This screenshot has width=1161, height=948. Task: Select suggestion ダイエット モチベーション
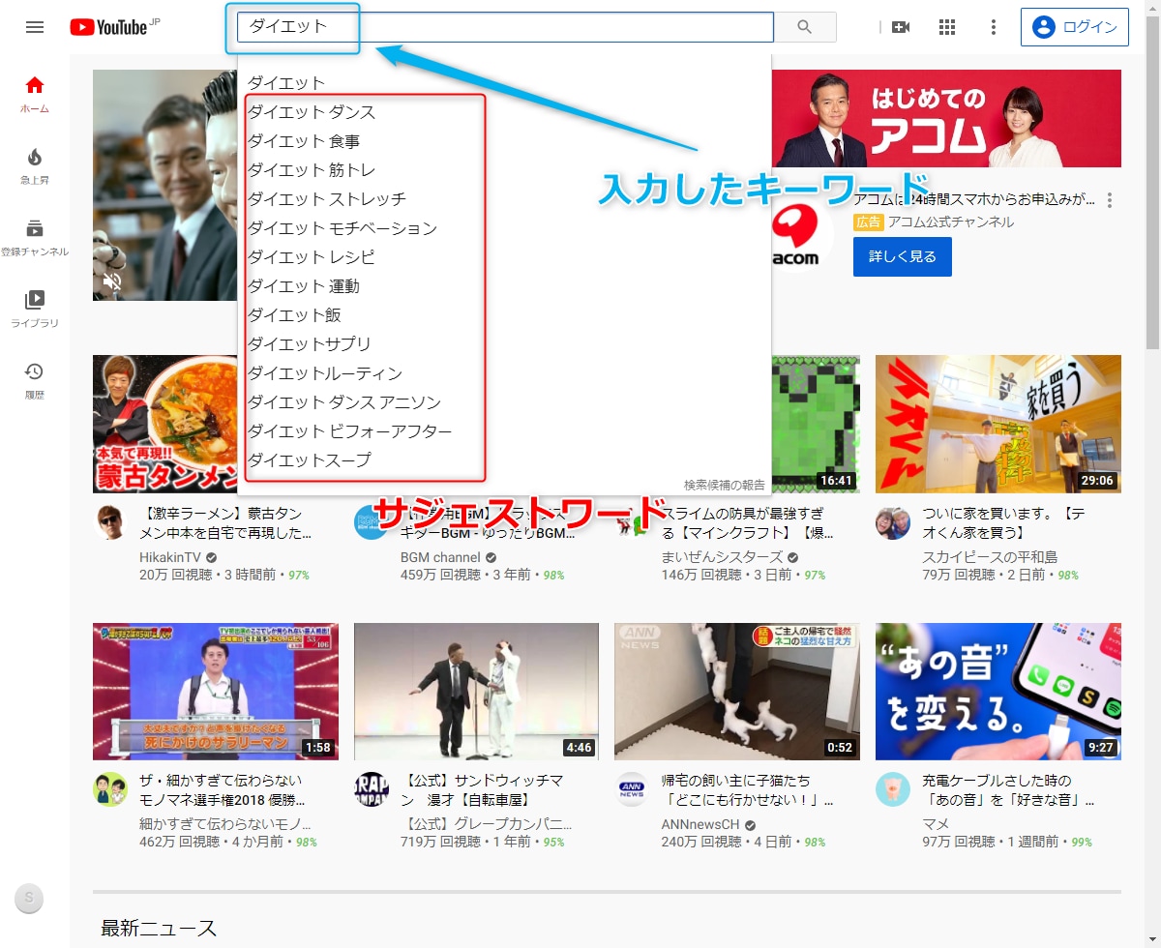pyautogui.click(x=504, y=228)
